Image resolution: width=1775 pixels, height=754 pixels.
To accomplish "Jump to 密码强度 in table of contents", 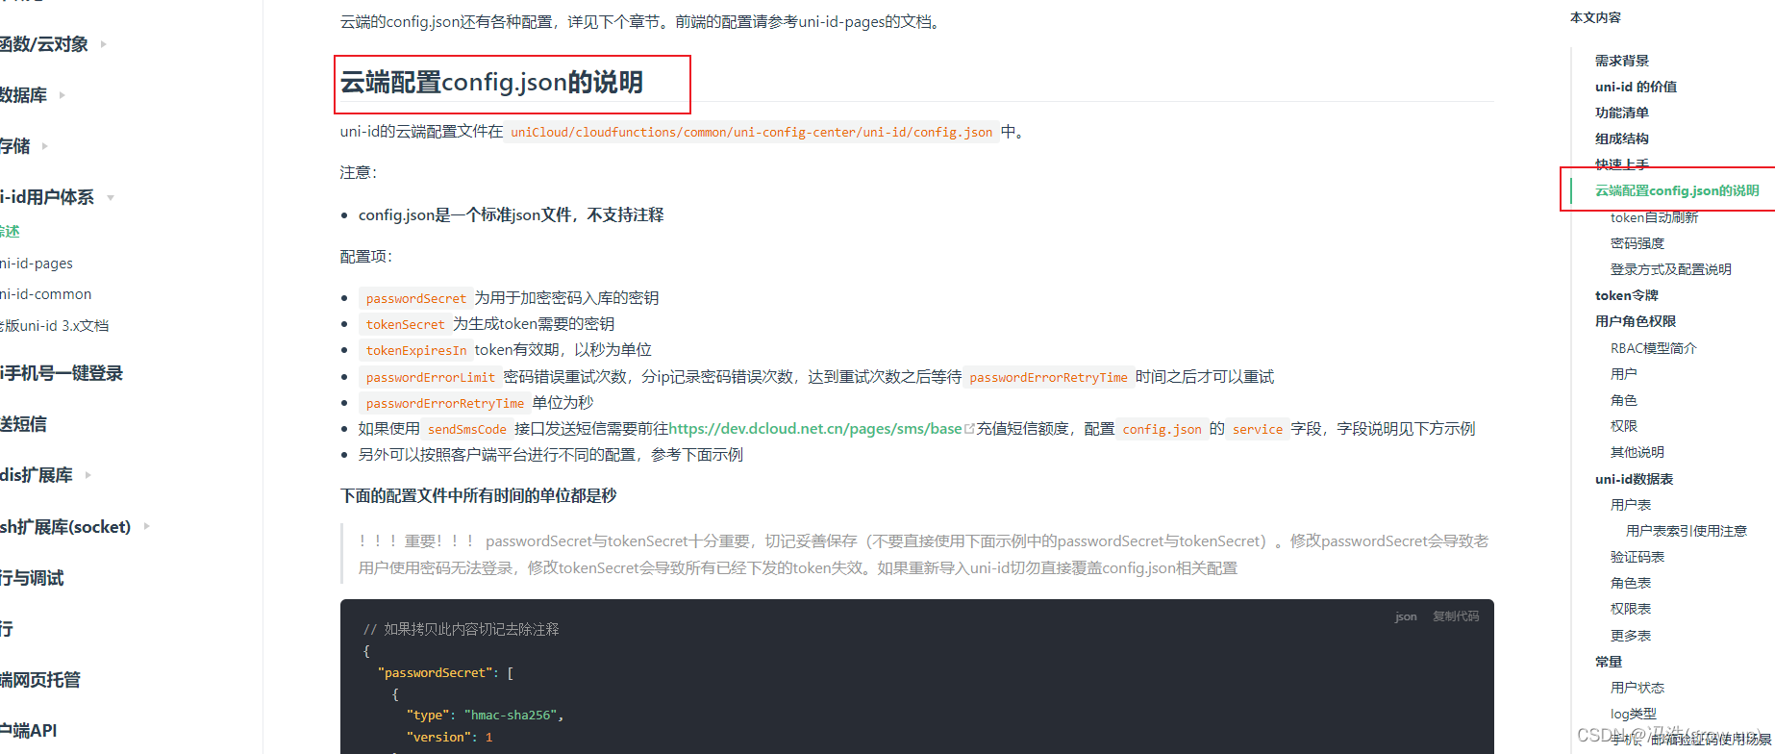I will 1637,243.
